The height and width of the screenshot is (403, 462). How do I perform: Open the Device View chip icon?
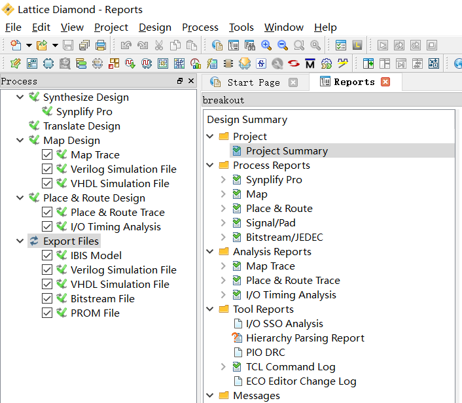[x=48, y=63]
